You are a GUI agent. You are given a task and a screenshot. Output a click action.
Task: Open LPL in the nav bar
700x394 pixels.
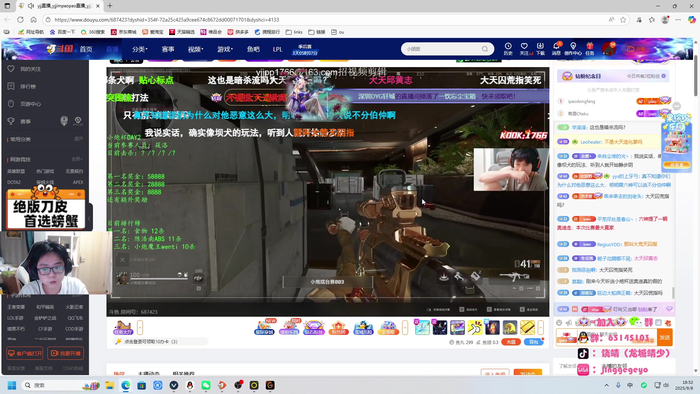click(x=278, y=49)
